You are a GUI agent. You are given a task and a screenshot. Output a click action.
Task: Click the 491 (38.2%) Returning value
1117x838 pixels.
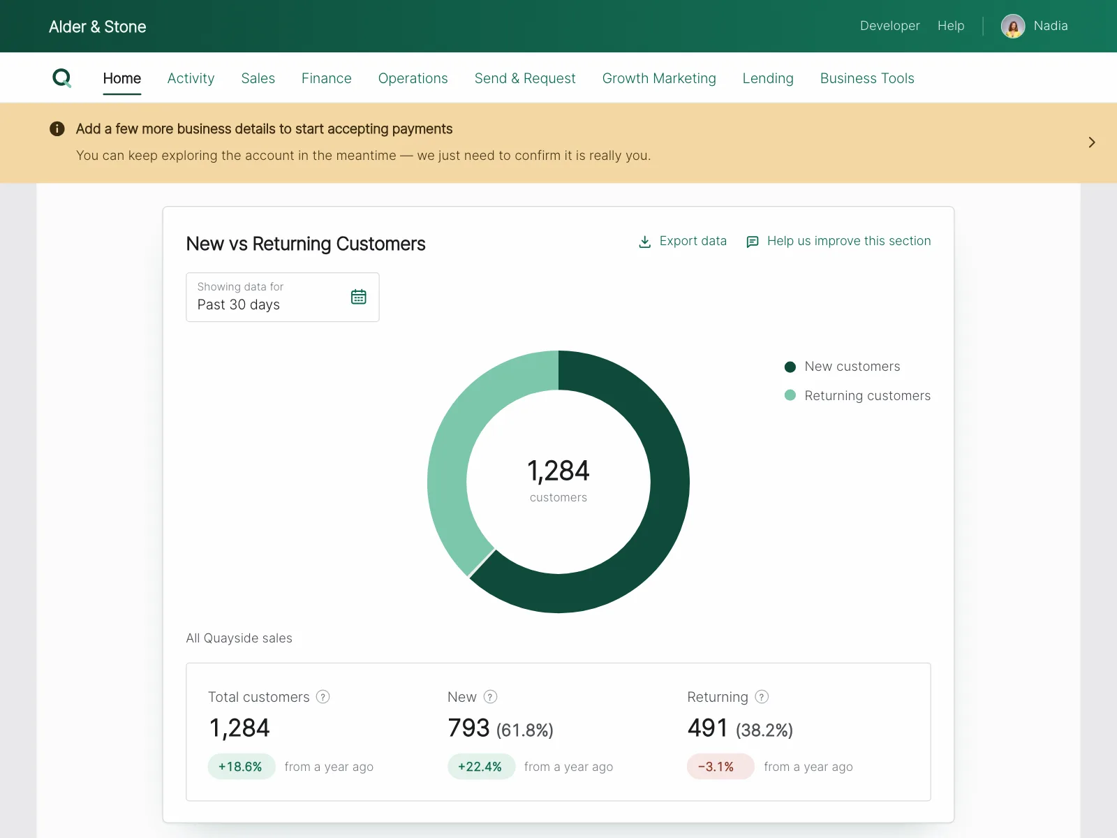pos(740,728)
